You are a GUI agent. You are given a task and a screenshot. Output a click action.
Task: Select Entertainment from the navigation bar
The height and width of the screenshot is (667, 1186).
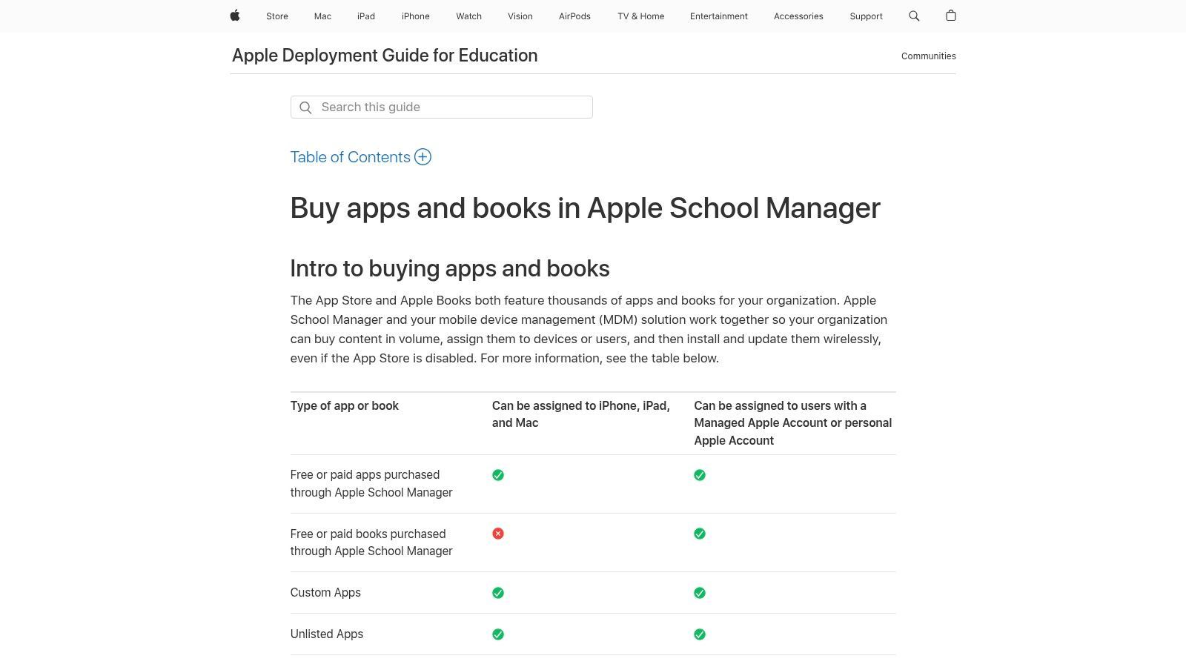click(718, 16)
